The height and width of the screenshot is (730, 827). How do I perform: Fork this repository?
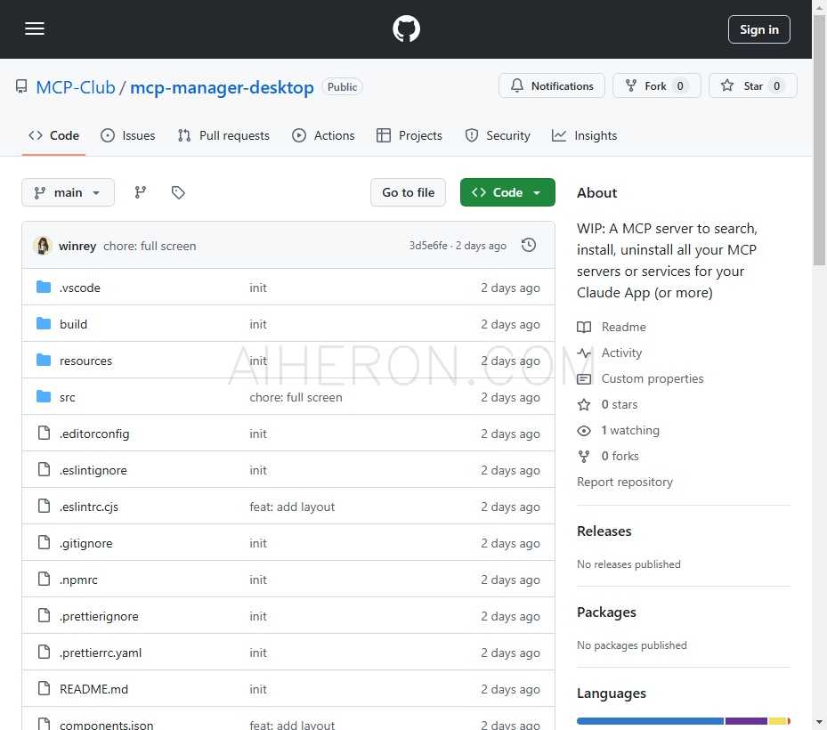(657, 86)
